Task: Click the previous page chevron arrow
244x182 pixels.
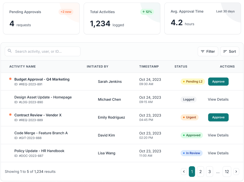Action: click(x=184, y=172)
